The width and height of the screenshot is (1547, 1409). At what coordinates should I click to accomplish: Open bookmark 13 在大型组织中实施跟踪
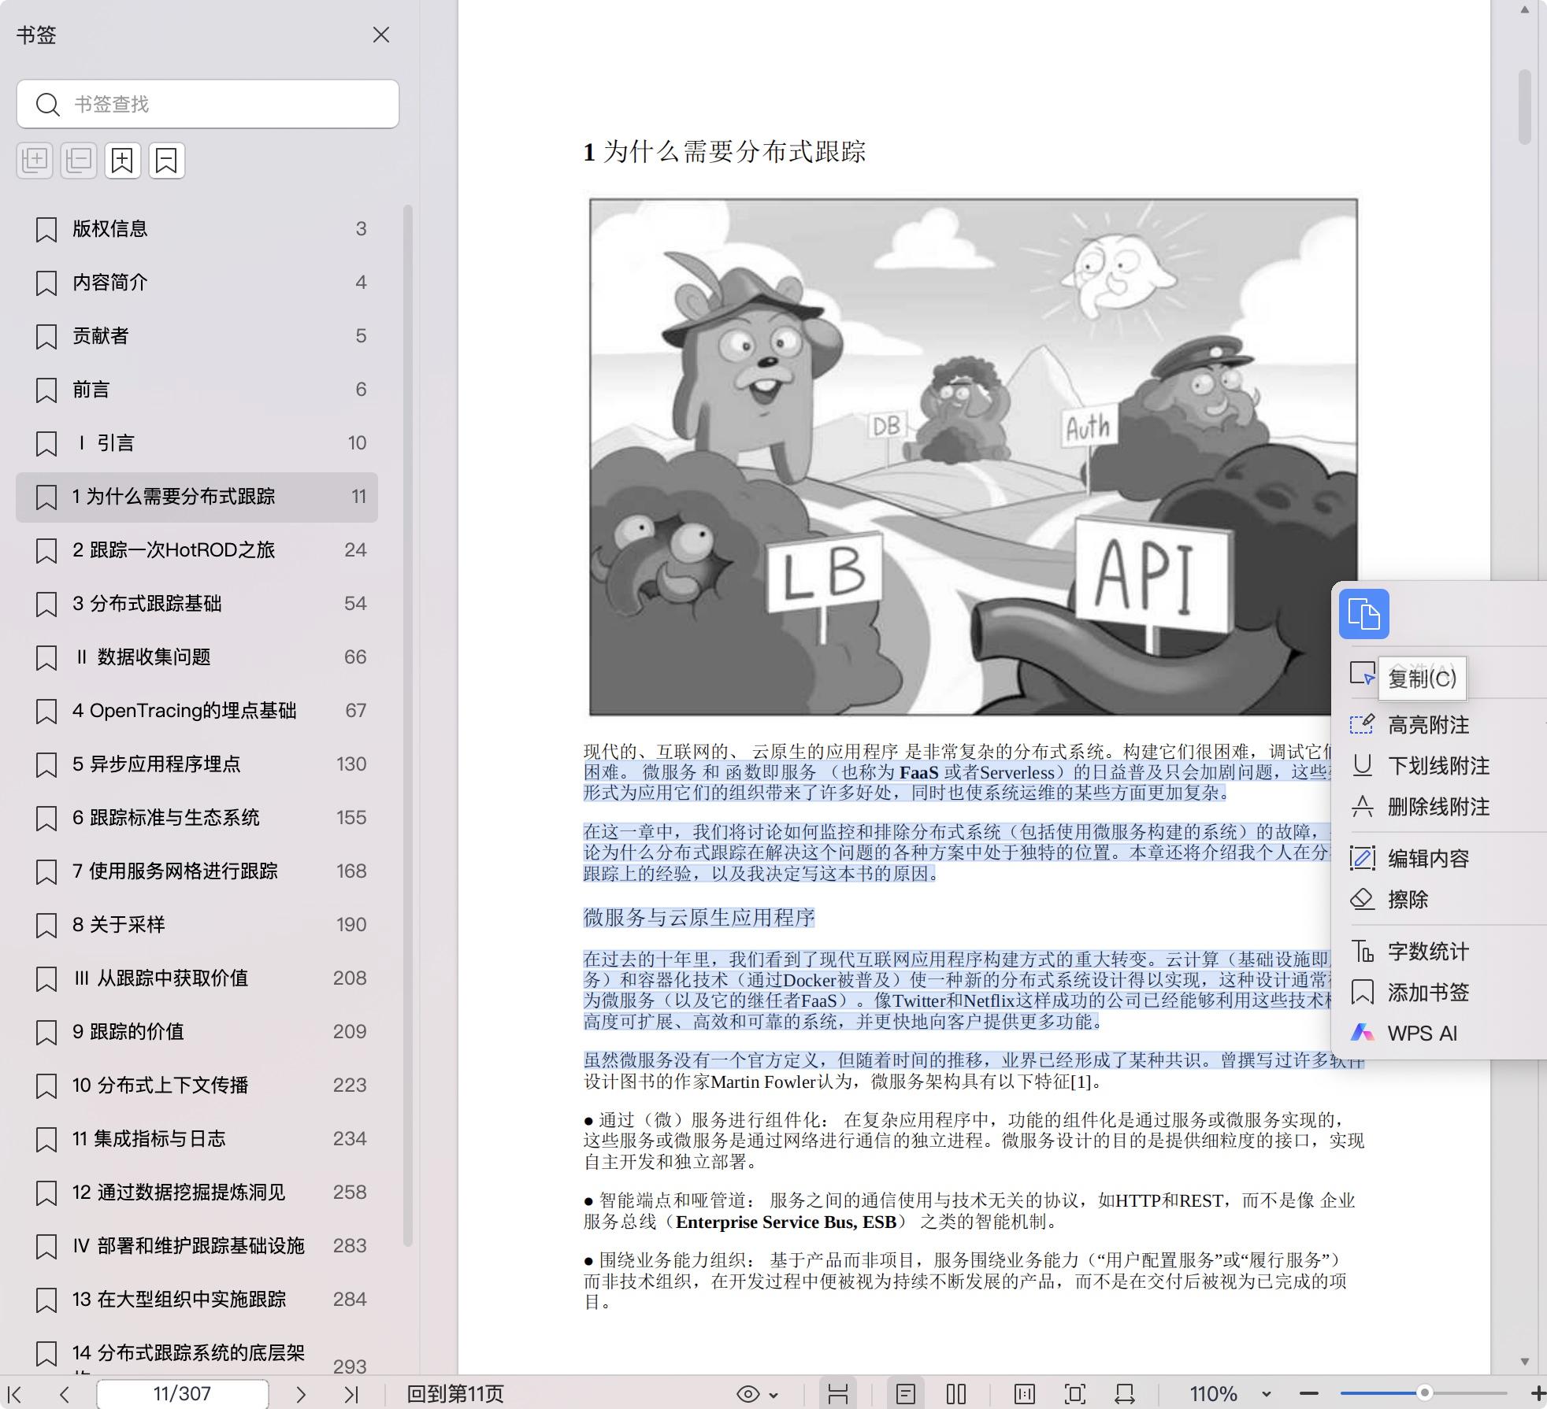pyautogui.click(x=197, y=1300)
